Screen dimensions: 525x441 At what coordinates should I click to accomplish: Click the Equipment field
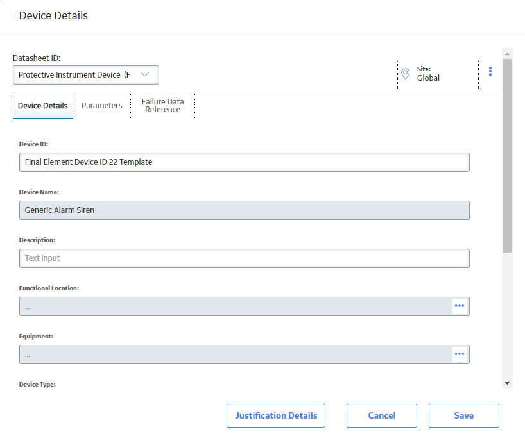236,354
